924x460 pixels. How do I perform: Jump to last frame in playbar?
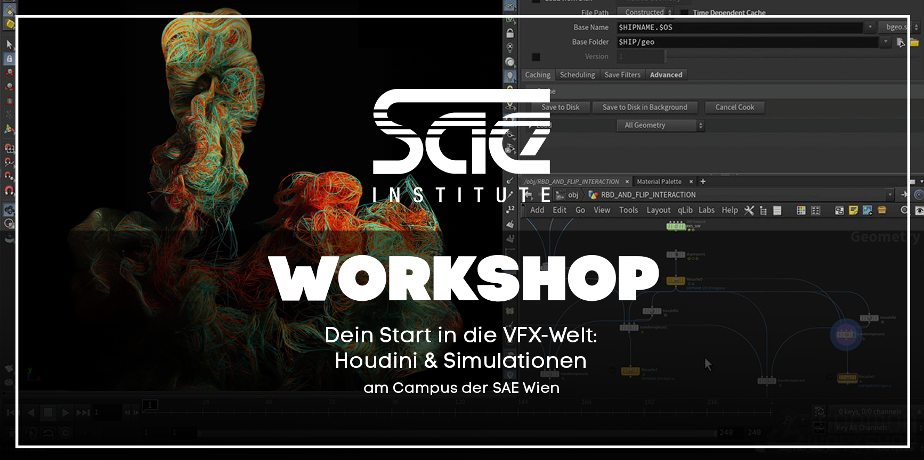click(83, 413)
